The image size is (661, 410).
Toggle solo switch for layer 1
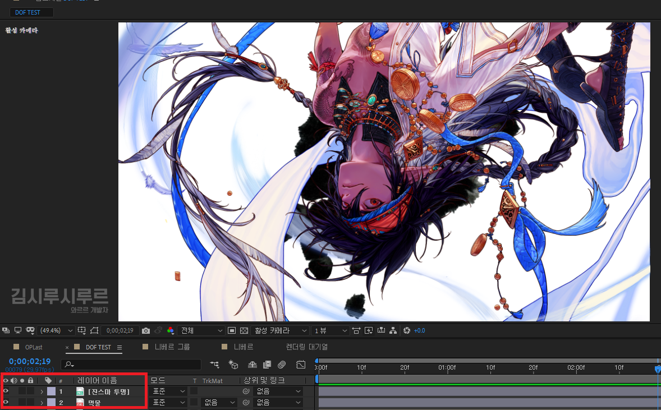pos(22,391)
